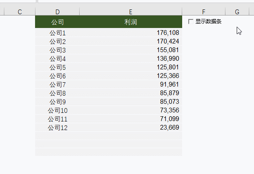The height and width of the screenshot is (174, 254).
Task: Click the 公司 header cell
Action: coord(58,22)
